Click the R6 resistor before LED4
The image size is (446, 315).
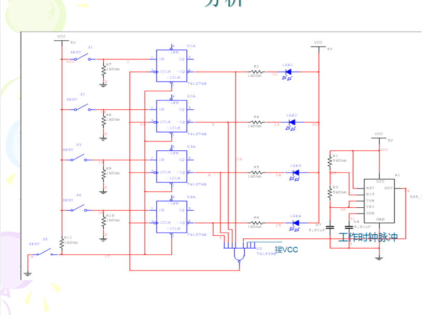coord(256,223)
